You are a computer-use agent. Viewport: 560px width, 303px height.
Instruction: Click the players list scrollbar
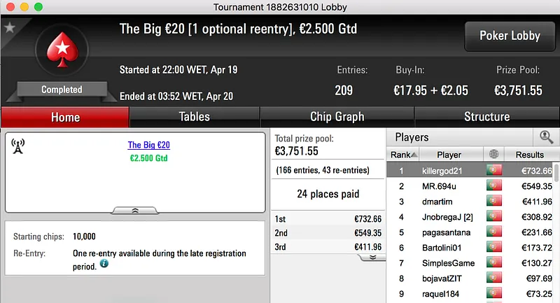click(556, 231)
